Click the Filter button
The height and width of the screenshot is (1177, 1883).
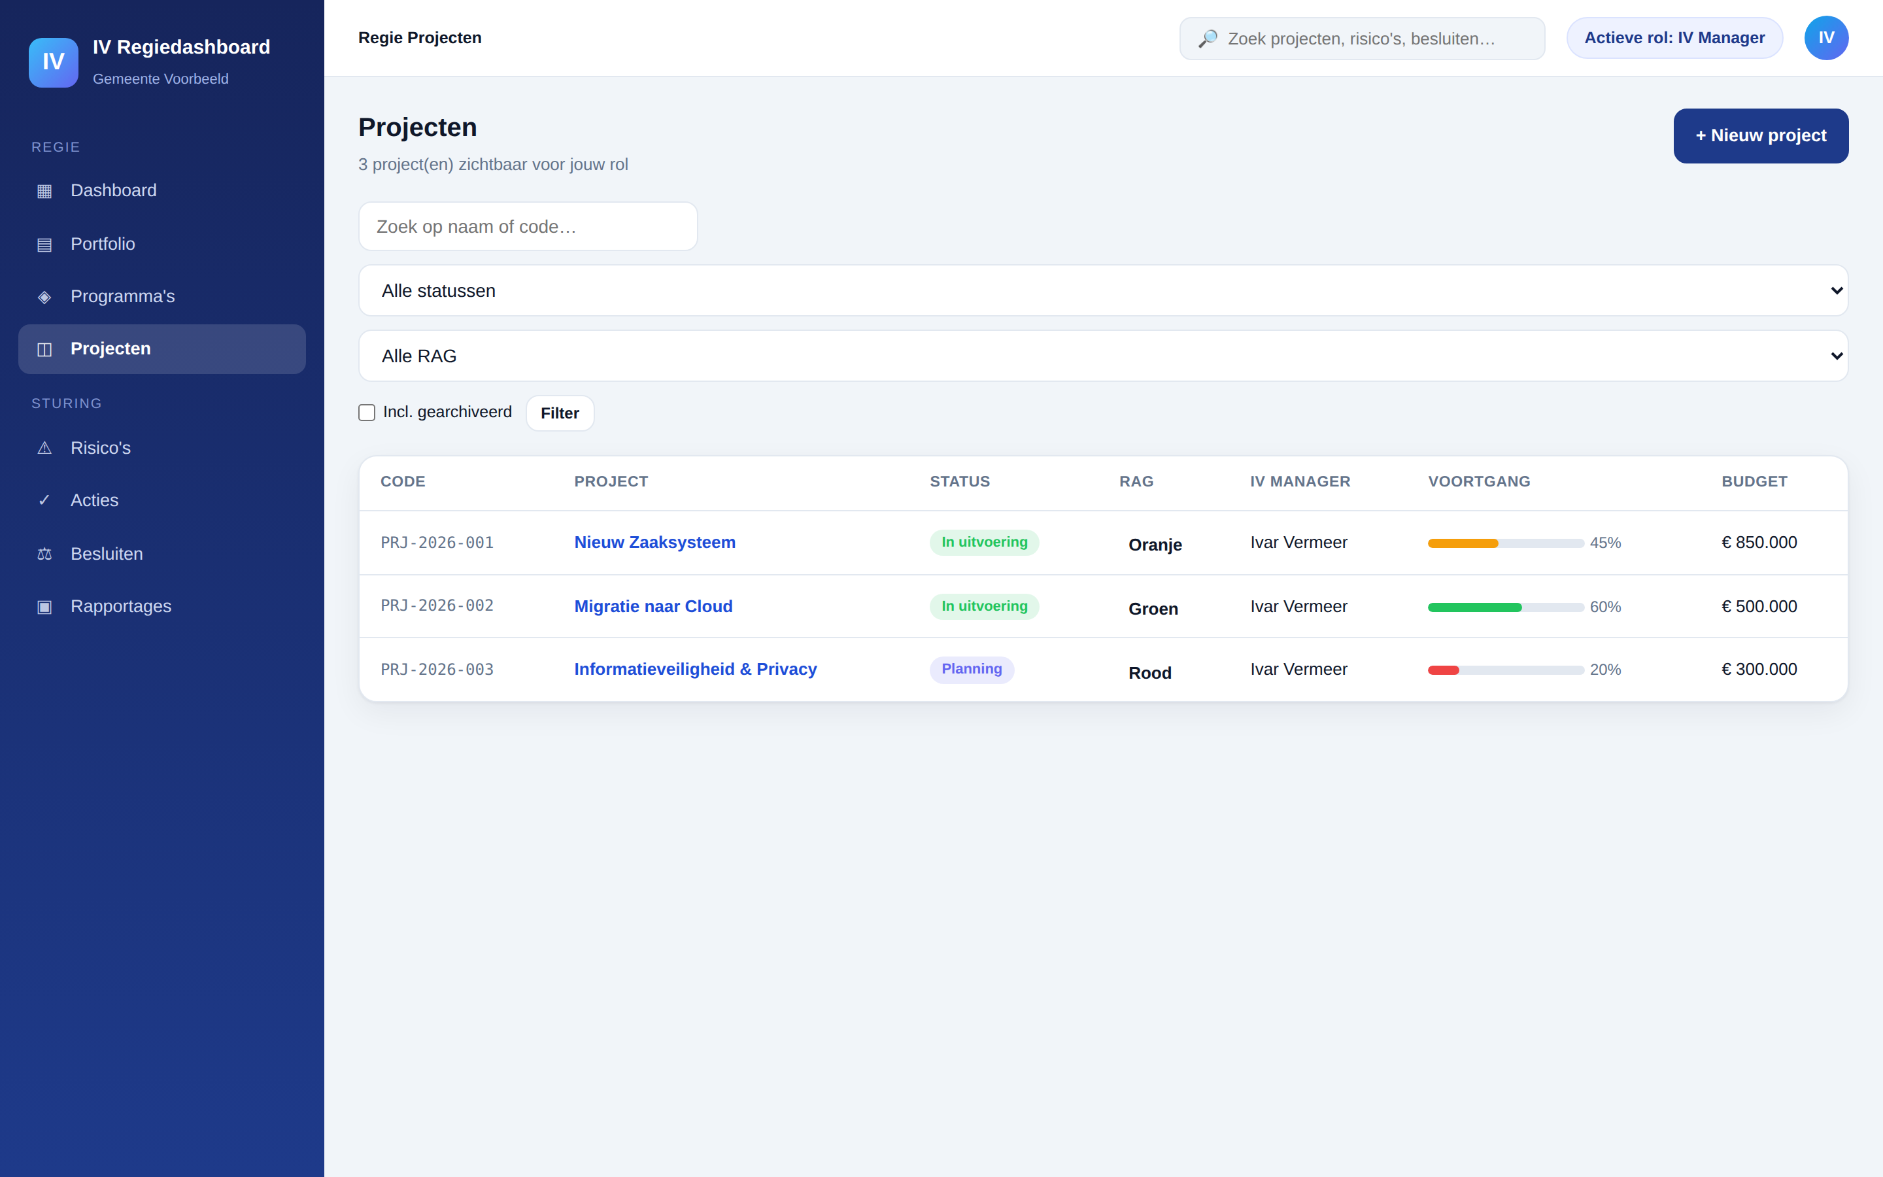pos(560,413)
